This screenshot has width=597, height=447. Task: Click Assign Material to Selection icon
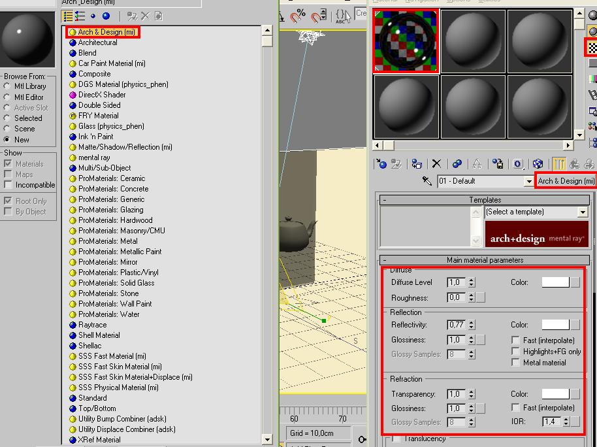pos(417,164)
